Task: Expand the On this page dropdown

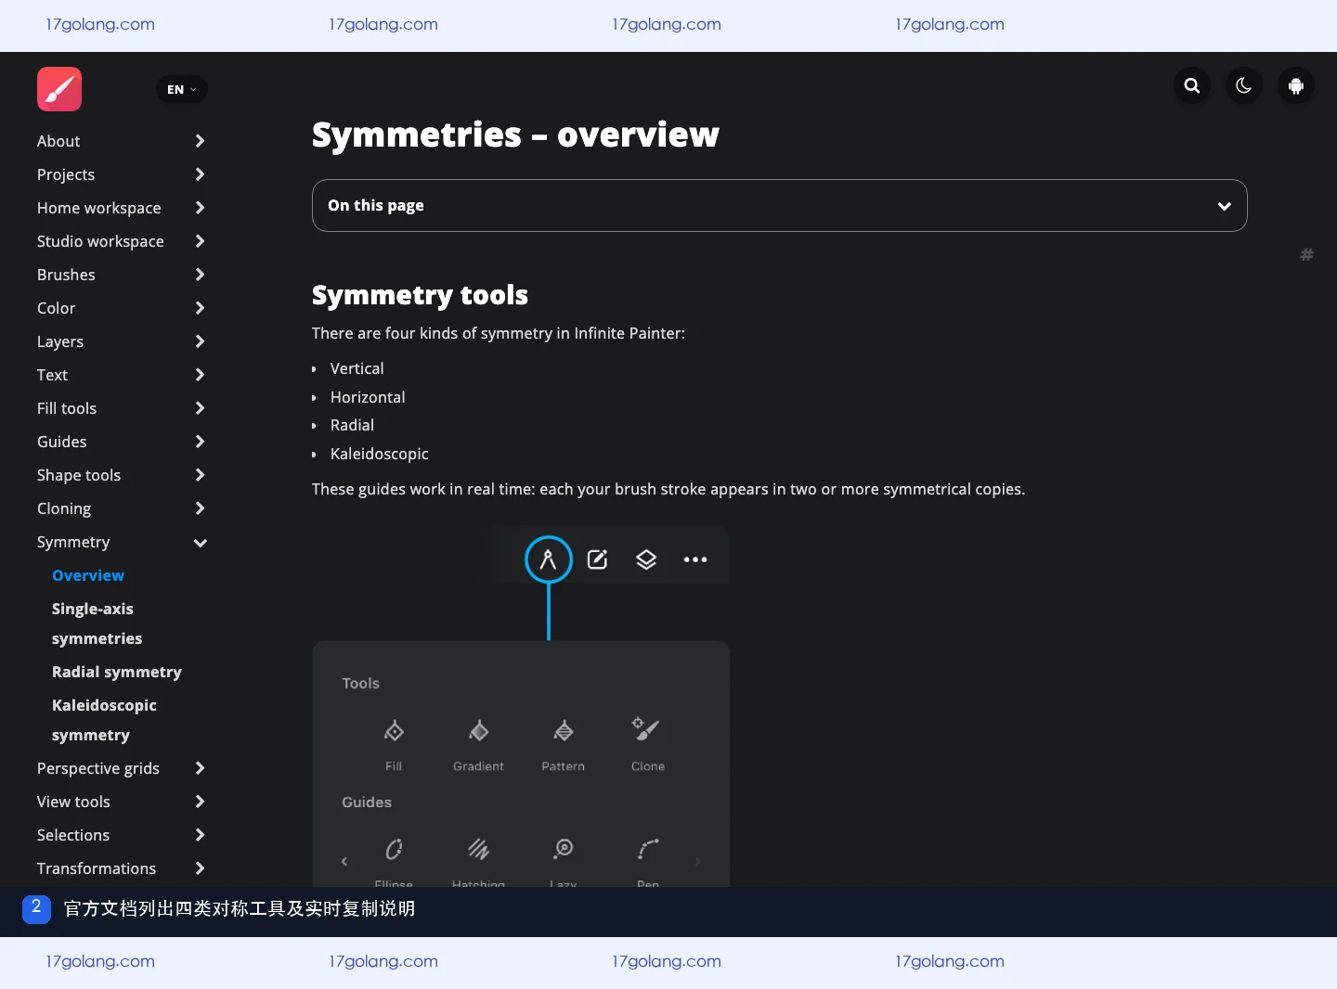Action: [x=779, y=205]
